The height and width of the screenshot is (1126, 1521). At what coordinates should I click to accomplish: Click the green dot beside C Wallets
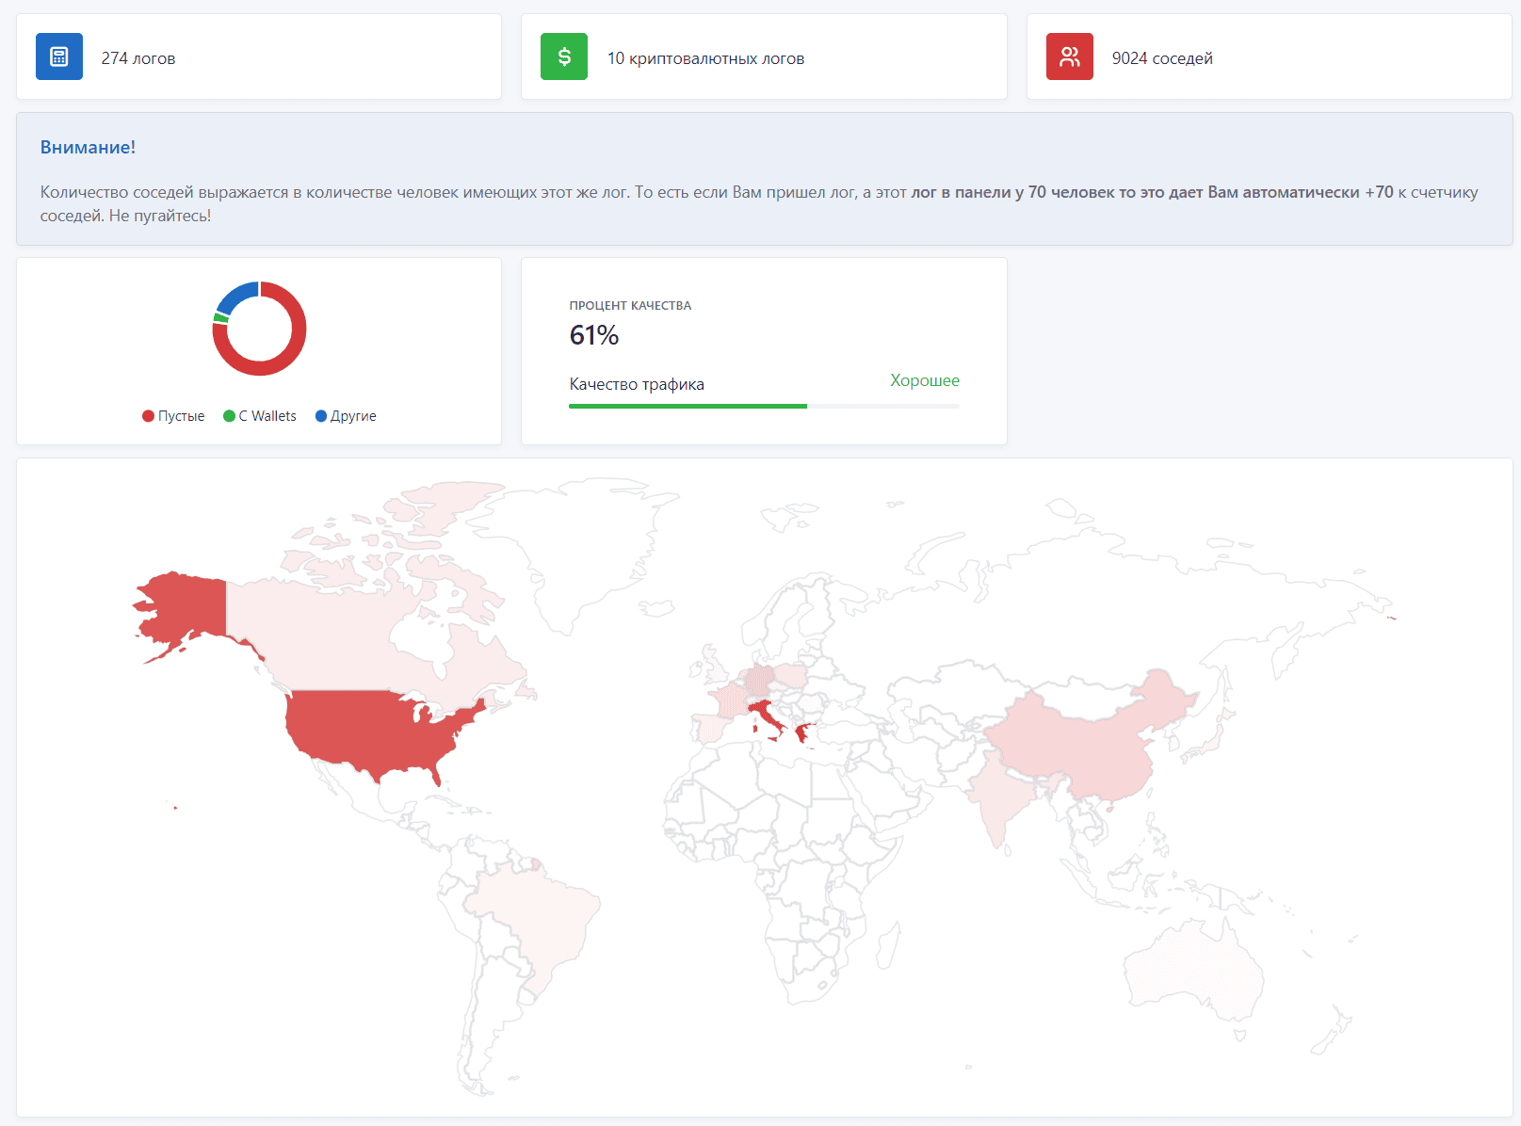(x=229, y=416)
